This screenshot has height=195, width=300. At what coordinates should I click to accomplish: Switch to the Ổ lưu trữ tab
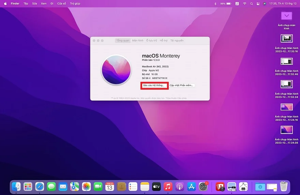(x=151, y=40)
